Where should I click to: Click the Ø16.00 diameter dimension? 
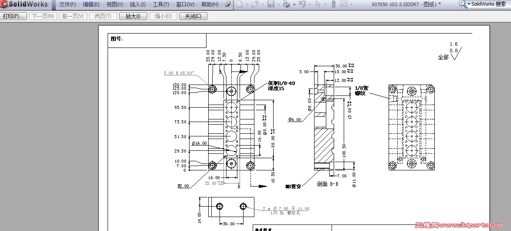point(200,143)
